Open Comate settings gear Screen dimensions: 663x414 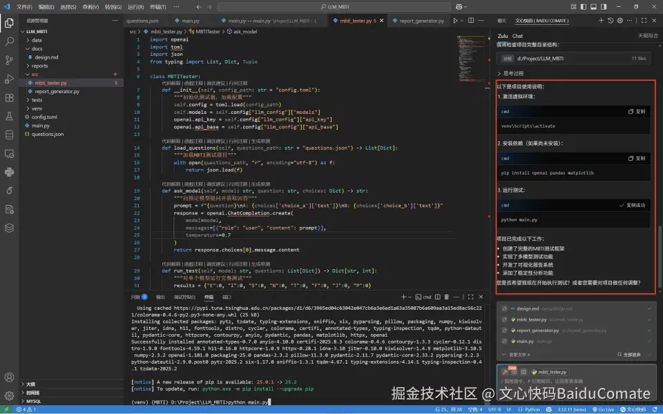tap(620, 21)
